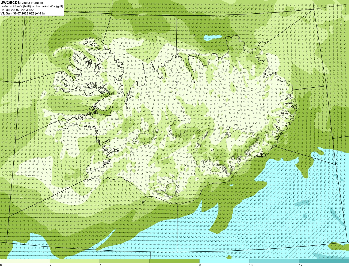The height and width of the screenshot is (267, 349).
Task: Click the '6' tick label on the color scale
Action: pyautogui.click(x=150, y=265)
